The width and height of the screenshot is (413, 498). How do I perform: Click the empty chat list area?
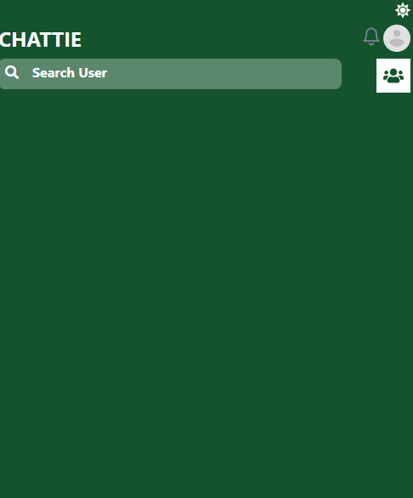(206, 292)
